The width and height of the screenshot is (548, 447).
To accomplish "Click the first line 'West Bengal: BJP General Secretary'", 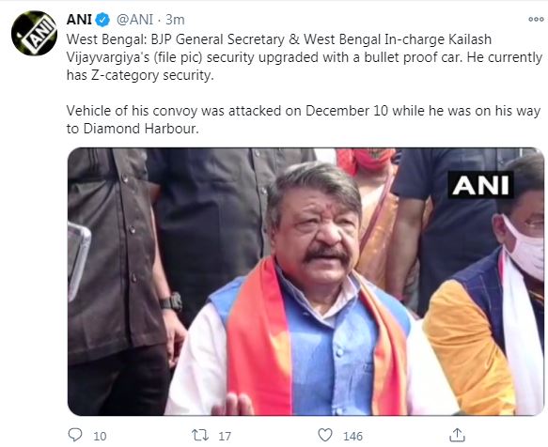I will click(x=176, y=39).
